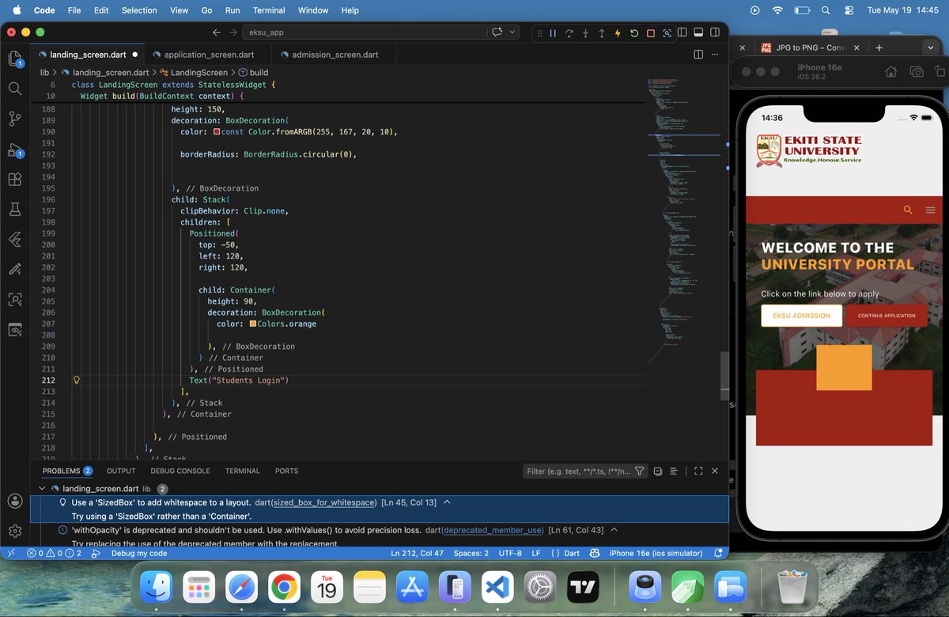Click the debug Step Out button
Image resolution: width=949 pixels, height=617 pixels.
click(x=602, y=32)
